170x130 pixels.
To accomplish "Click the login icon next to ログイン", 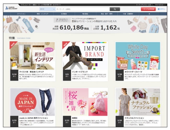I will click(158, 9).
